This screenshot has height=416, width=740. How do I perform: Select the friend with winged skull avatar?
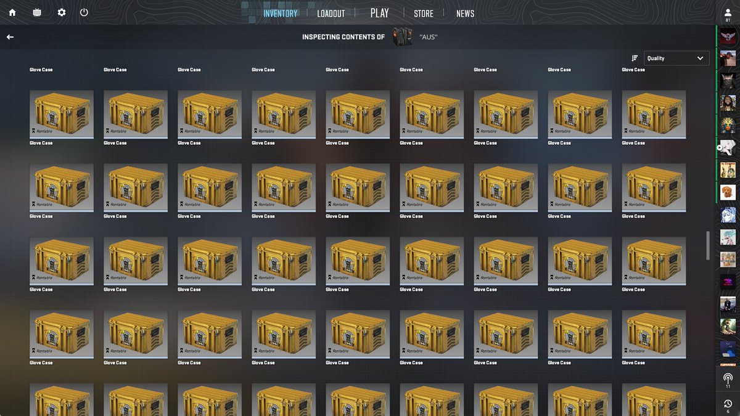(728, 35)
